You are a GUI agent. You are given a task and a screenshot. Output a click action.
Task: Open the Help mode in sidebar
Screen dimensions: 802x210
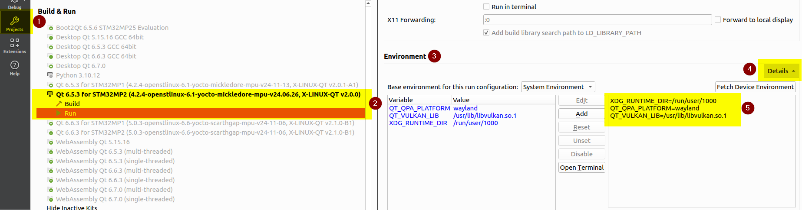pos(15,68)
